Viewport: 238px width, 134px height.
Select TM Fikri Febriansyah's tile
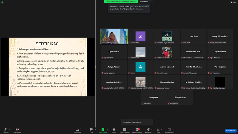(220, 82)
